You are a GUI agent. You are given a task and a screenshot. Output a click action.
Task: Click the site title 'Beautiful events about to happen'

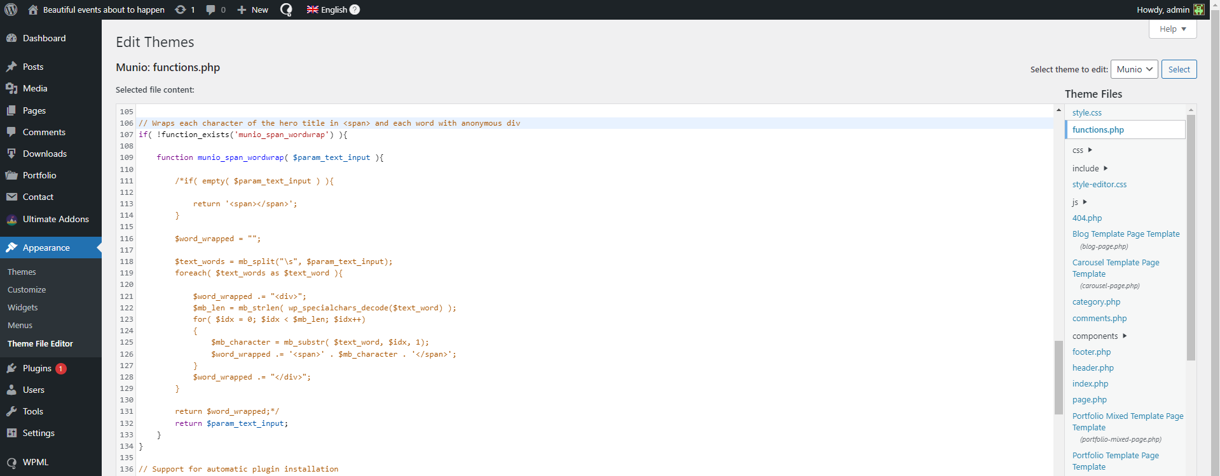pos(104,10)
